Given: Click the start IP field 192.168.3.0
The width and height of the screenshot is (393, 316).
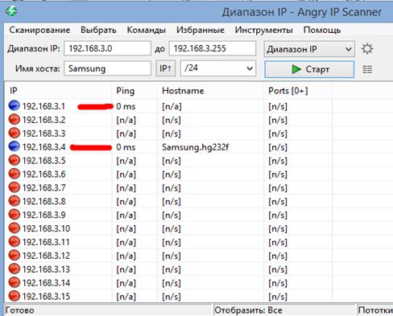Looking at the screenshot, I should click(107, 48).
